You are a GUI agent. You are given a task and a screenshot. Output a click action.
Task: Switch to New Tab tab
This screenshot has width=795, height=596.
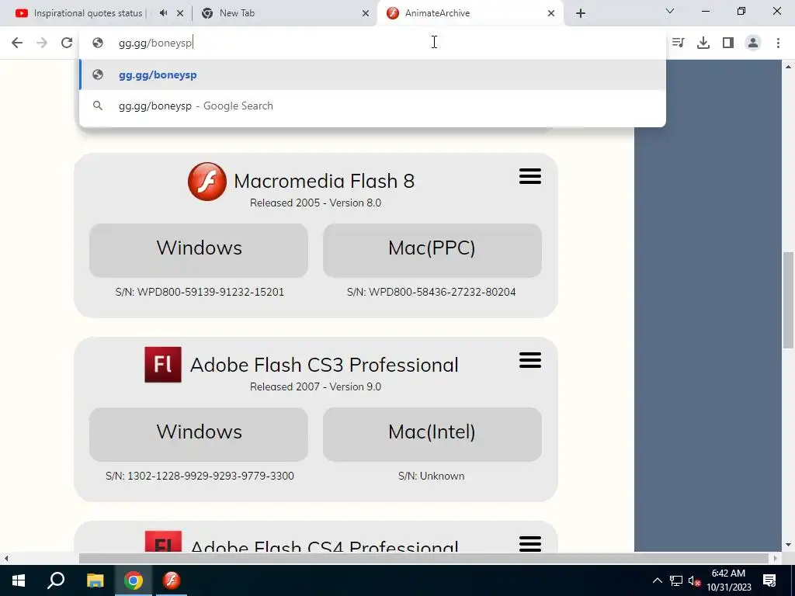237,13
